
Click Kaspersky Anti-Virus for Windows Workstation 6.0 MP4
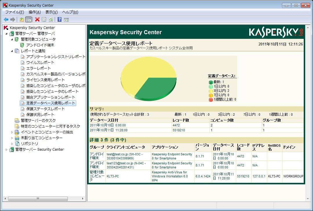point(170,176)
